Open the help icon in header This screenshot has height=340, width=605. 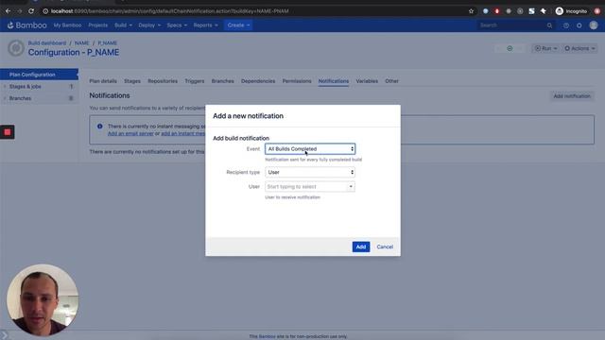pos(566,25)
